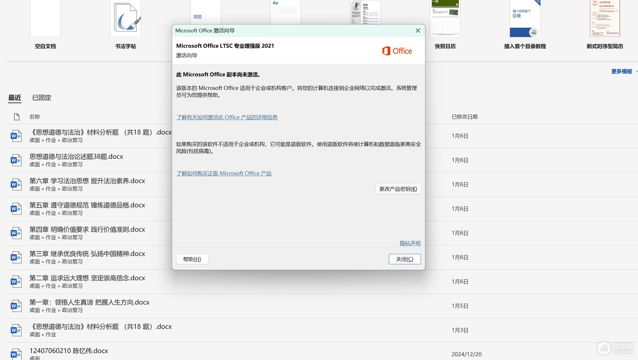Open link on buying genuine Microsoft Office

point(224,173)
